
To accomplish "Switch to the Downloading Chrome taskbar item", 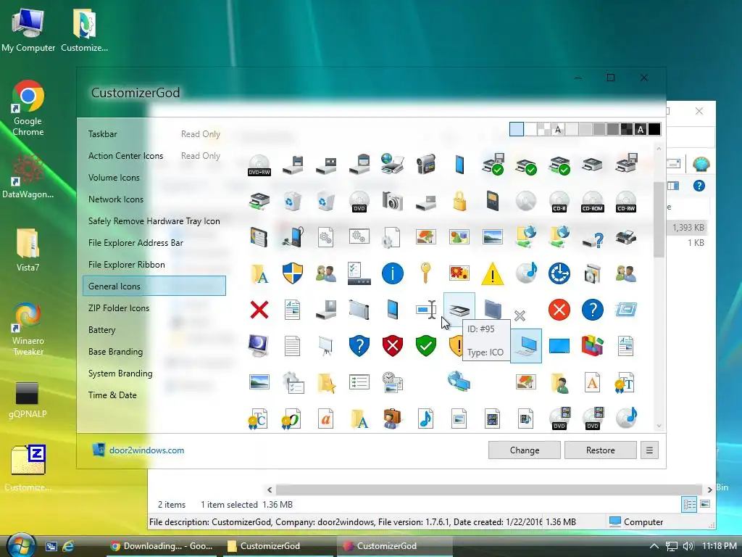I will click(x=162, y=546).
